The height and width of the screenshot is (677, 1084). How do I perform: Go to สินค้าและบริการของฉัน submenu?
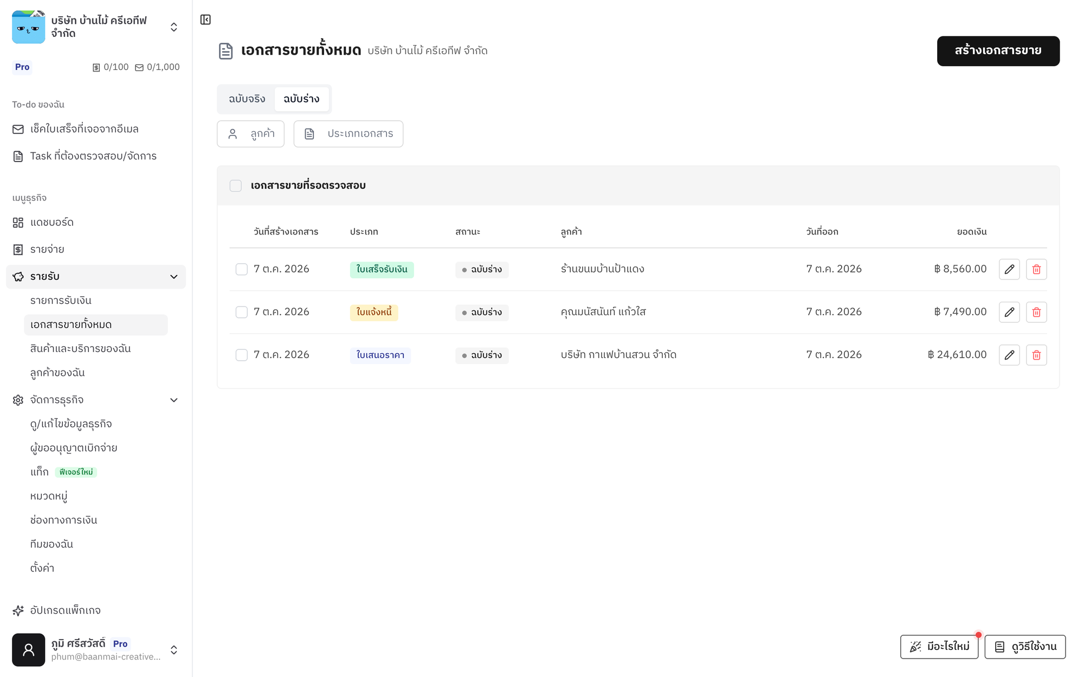96,349
